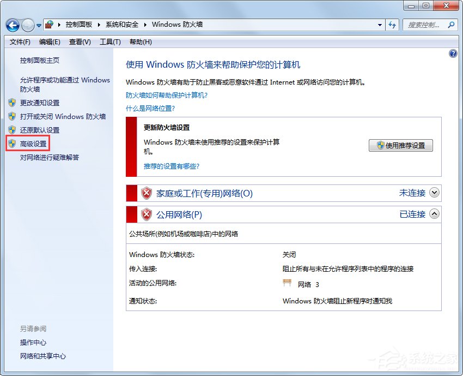Refresh the page using the refresh icon
This screenshot has width=463, height=376.
point(393,25)
